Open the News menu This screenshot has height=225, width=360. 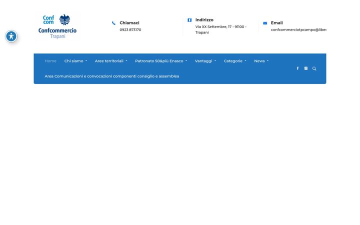pyautogui.click(x=259, y=61)
